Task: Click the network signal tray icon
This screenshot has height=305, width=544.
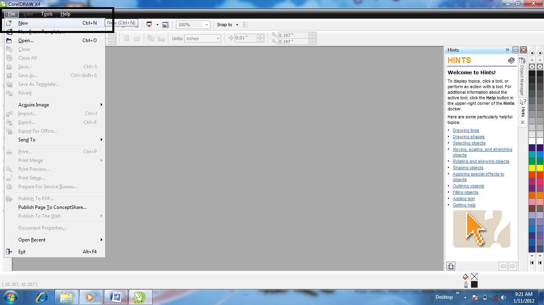Action: tap(494, 297)
